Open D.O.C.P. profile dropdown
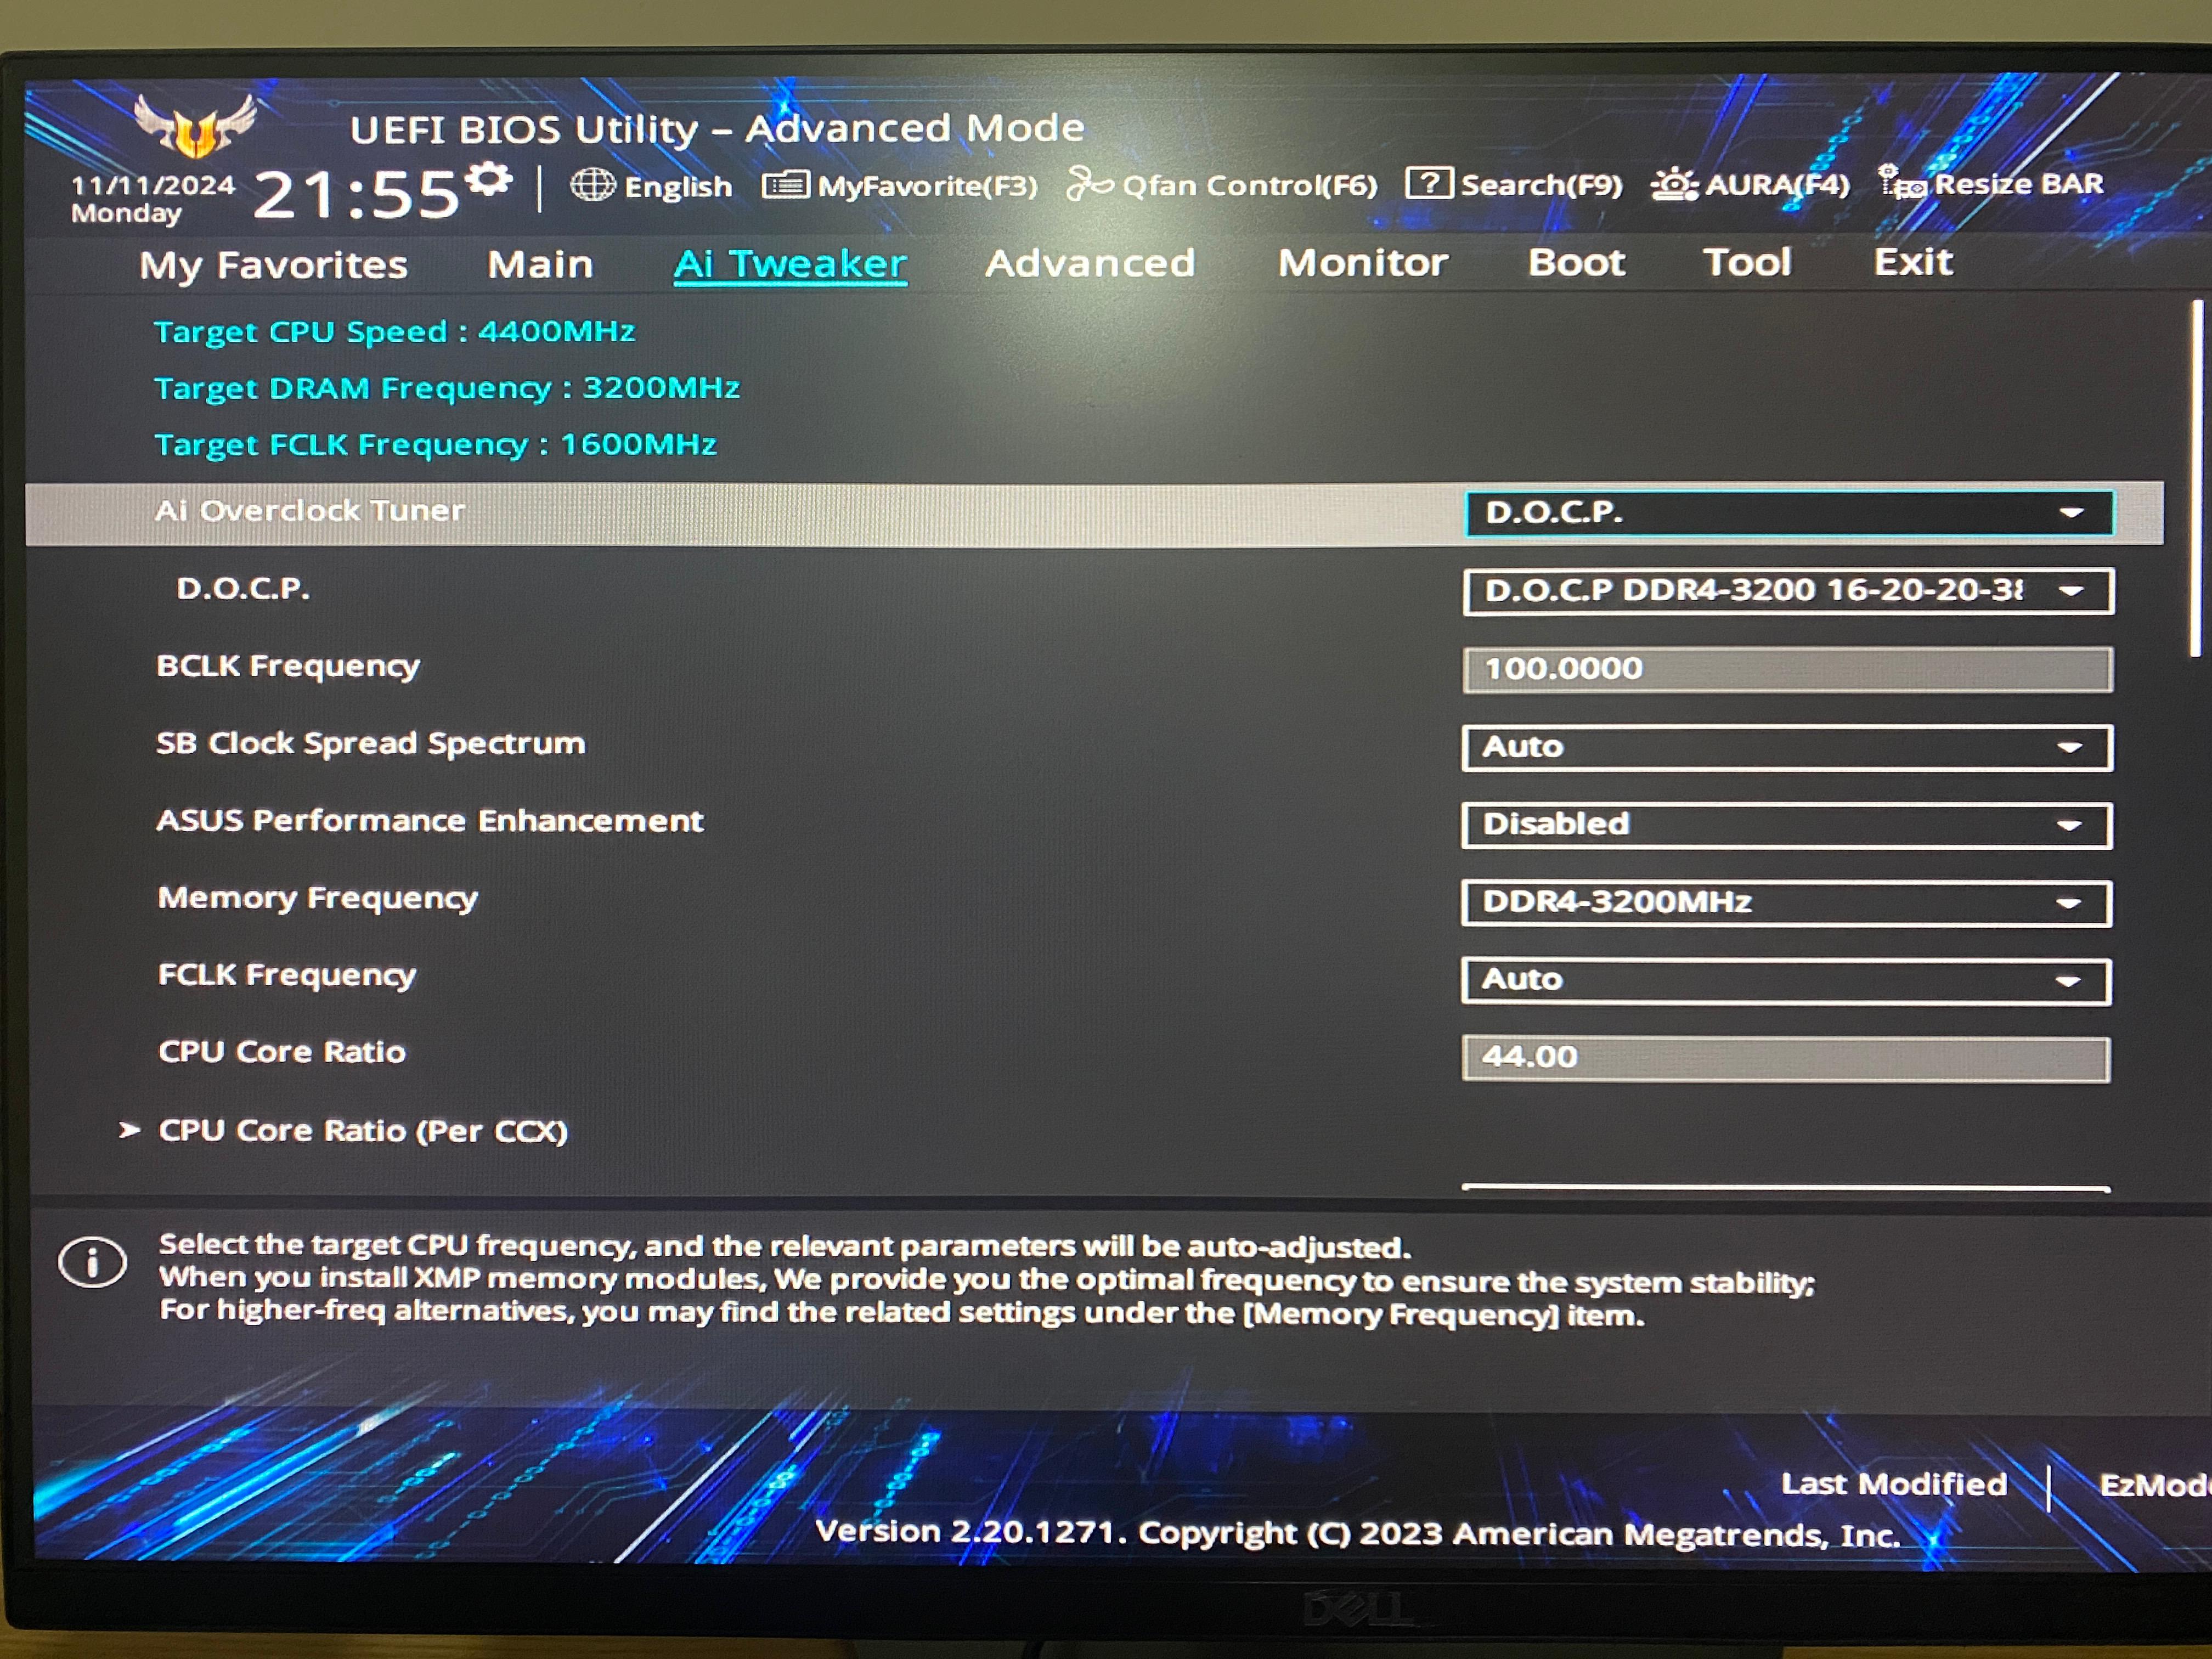This screenshot has height=1659, width=2212. (x=1788, y=591)
